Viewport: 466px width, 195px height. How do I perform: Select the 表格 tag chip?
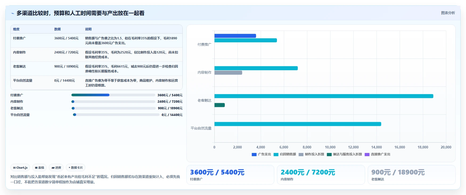pyautogui.click(x=39, y=168)
